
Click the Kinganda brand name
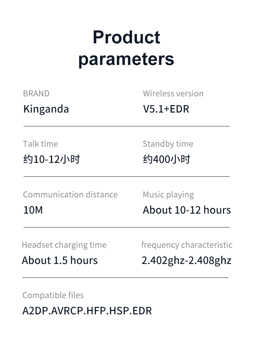pyautogui.click(x=46, y=109)
